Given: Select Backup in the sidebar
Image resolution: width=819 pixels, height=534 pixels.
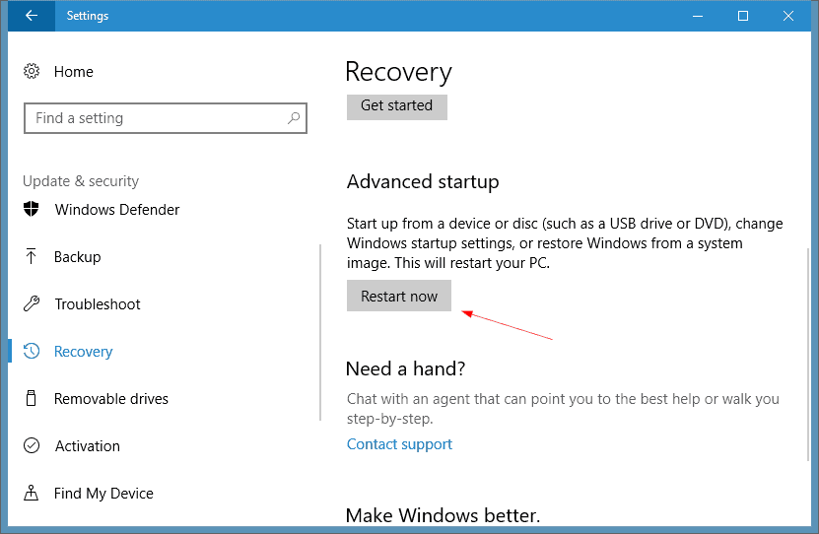Looking at the screenshot, I should point(77,257).
